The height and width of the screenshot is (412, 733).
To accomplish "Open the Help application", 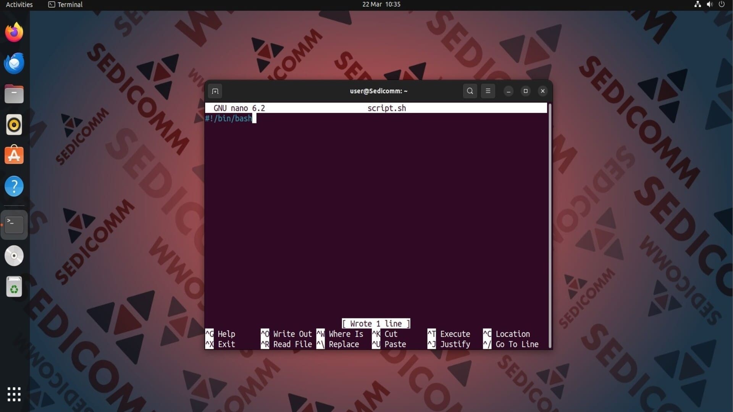I will tap(14, 187).
